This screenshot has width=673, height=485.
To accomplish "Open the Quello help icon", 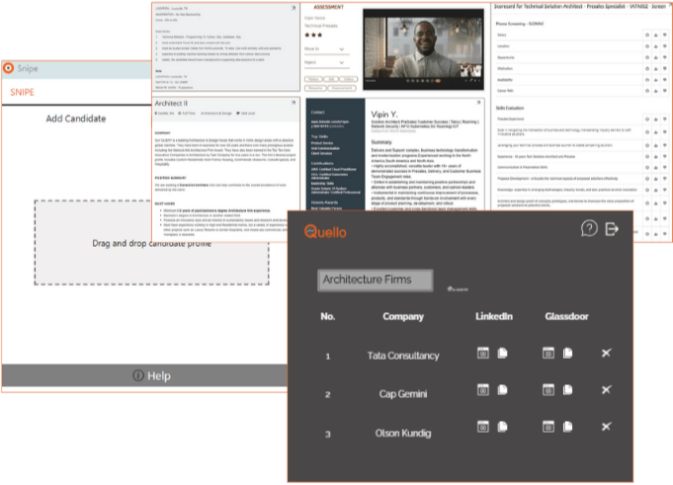I will (589, 229).
